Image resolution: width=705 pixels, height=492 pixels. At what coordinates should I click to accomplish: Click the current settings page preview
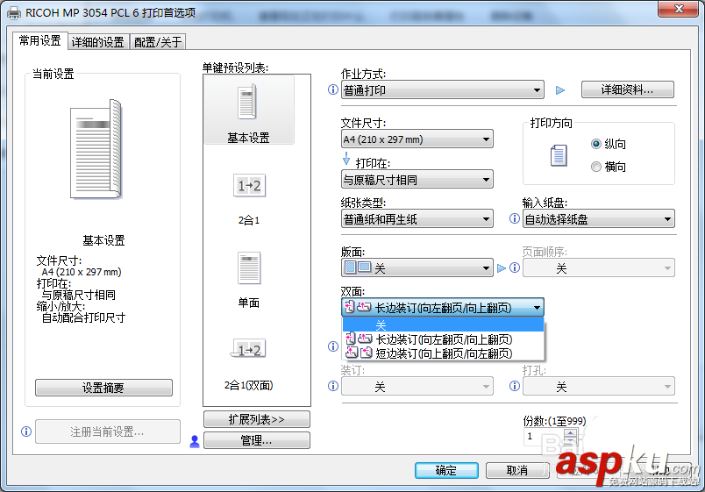(x=96, y=149)
